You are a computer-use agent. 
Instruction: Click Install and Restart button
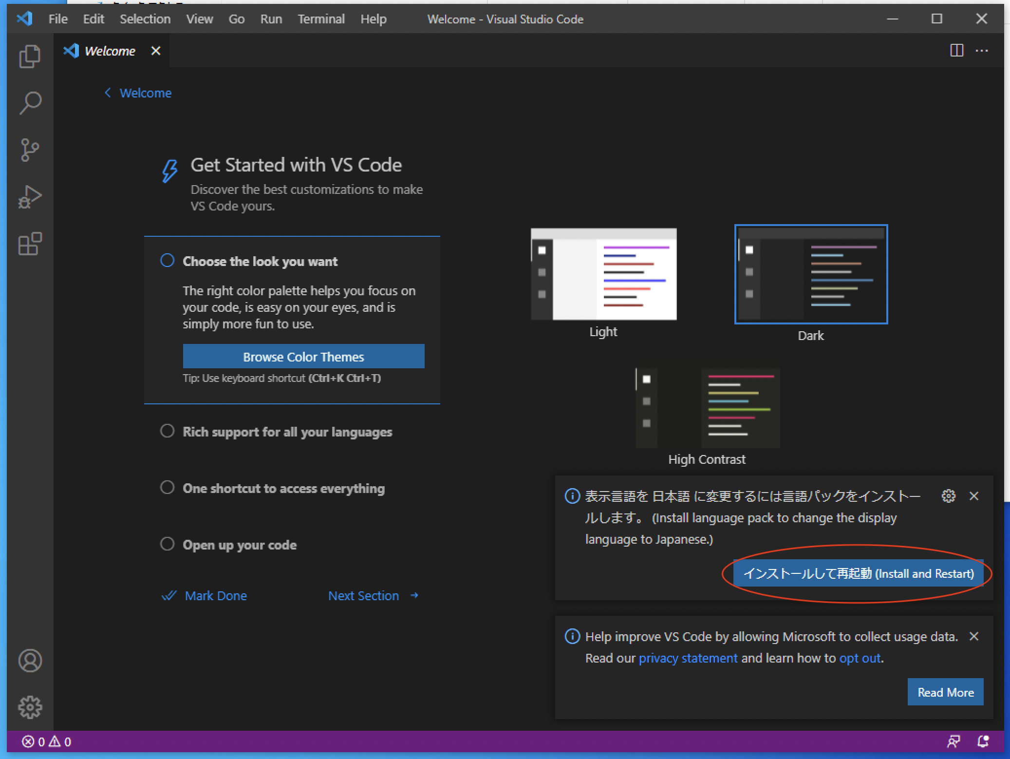858,573
